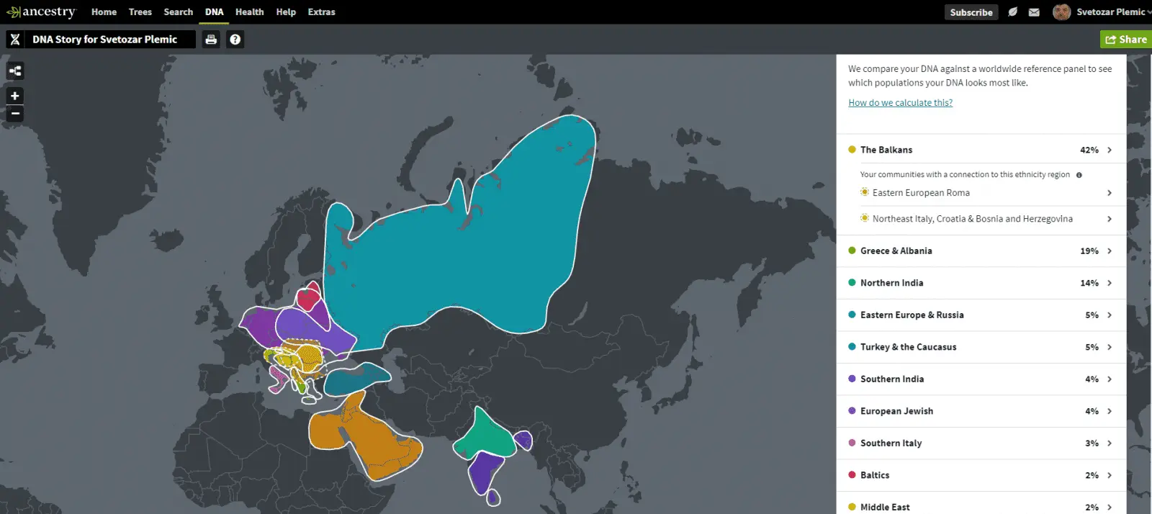Select Eastern Europe & Russia 5% row
Viewport: 1152px width, 514px height.
[981, 315]
